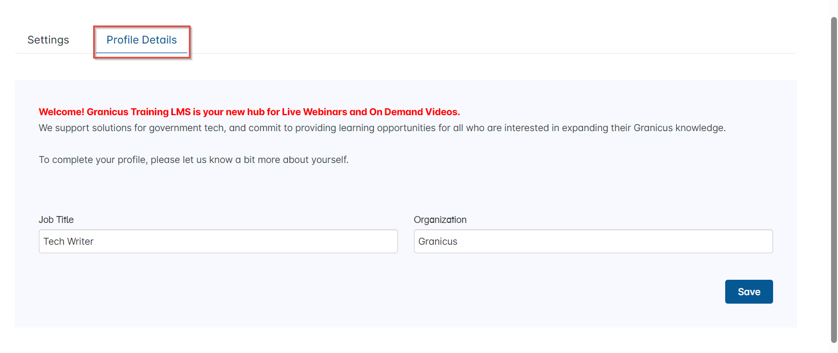Viewport: 838px width, 353px height.
Task: Click the Job Title field label
Action: tap(56, 220)
